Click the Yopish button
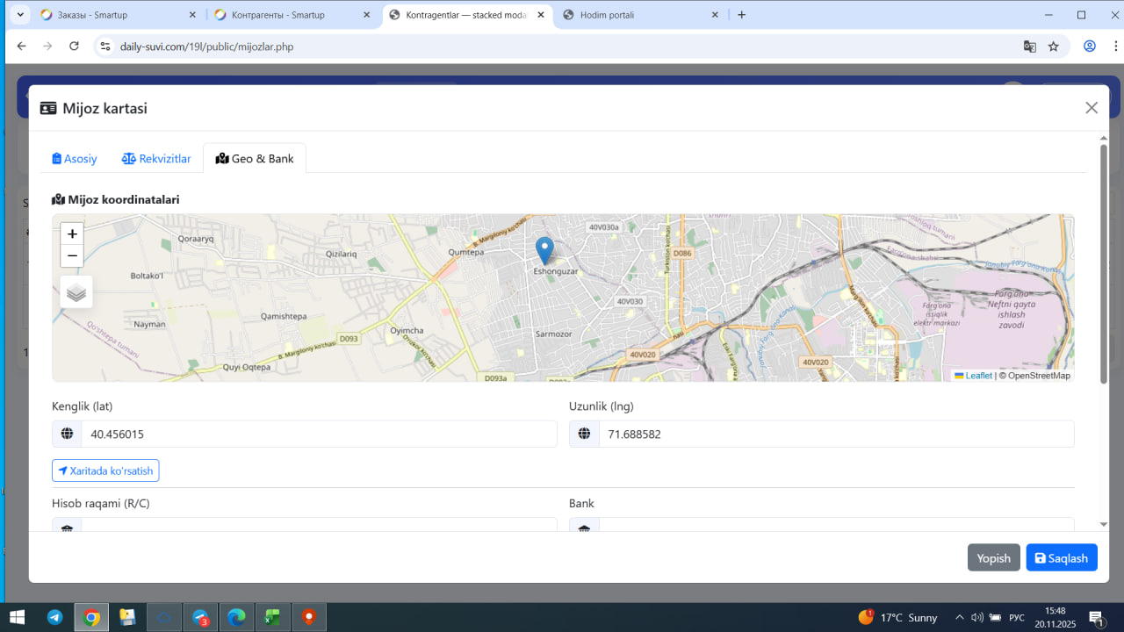 tap(993, 558)
